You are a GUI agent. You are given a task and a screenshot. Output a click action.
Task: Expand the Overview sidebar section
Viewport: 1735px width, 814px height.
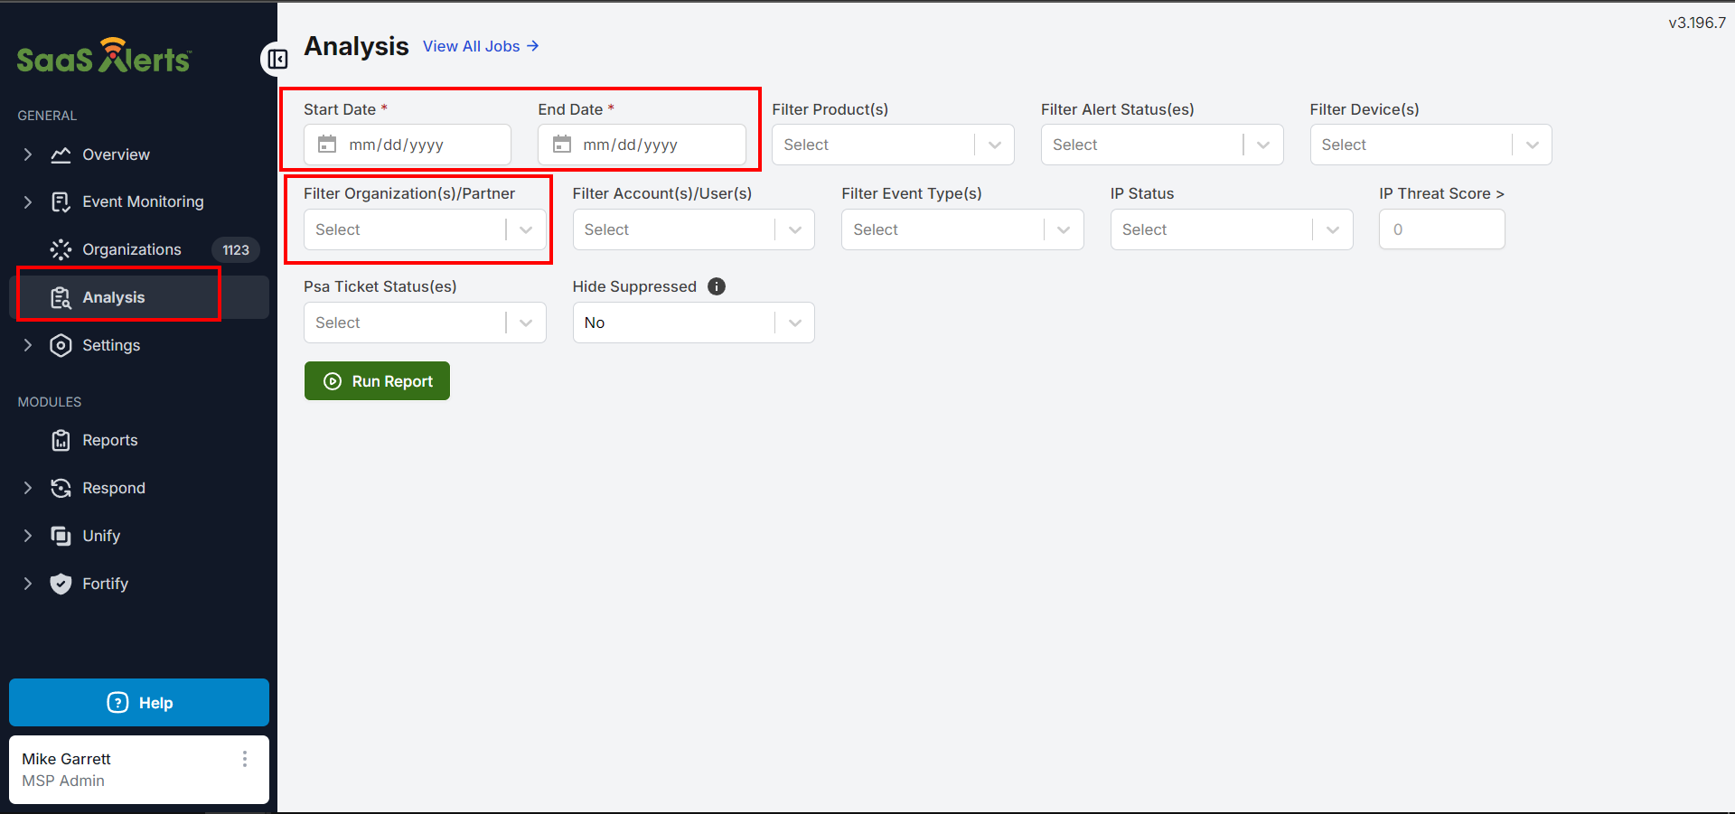coord(28,154)
